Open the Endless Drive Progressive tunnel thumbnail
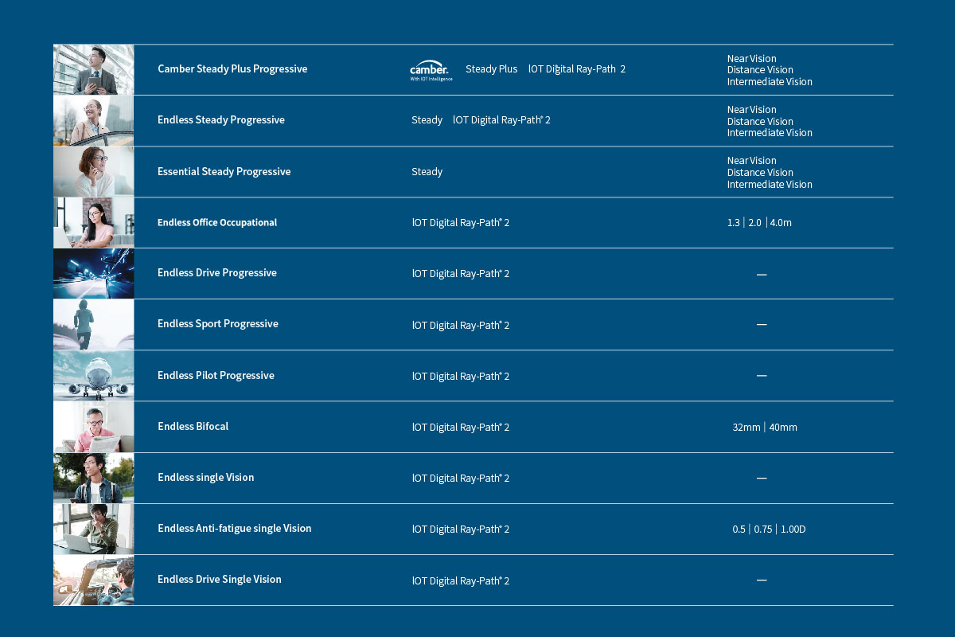The image size is (955, 637). pyautogui.click(x=94, y=274)
